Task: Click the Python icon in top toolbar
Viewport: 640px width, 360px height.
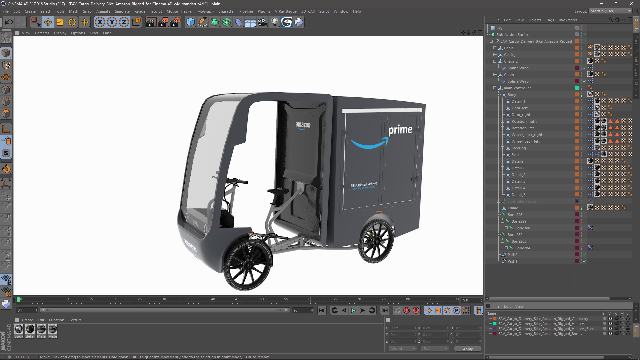Action: pyautogui.click(x=299, y=22)
